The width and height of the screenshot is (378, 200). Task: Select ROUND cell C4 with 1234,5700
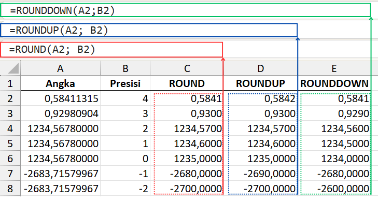click(x=187, y=128)
